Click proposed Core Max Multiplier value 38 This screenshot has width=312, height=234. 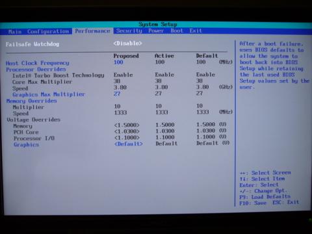(x=117, y=81)
